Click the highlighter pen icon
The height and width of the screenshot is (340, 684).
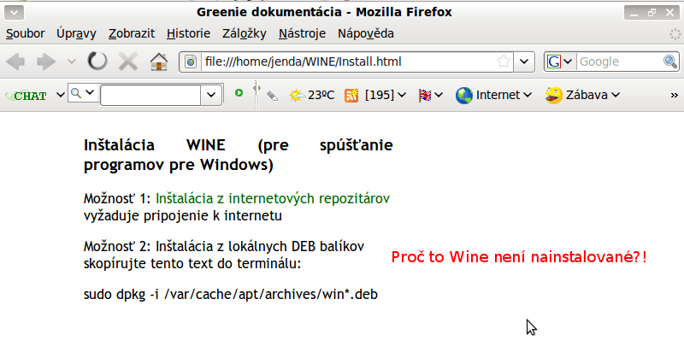click(x=272, y=96)
